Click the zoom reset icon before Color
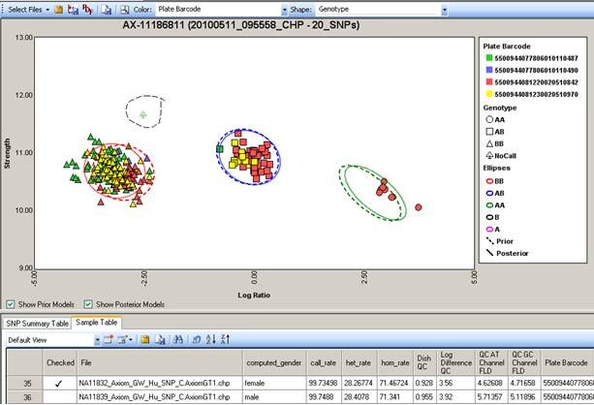Viewport: 594px width, 405px height. pyautogui.click(x=125, y=10)
